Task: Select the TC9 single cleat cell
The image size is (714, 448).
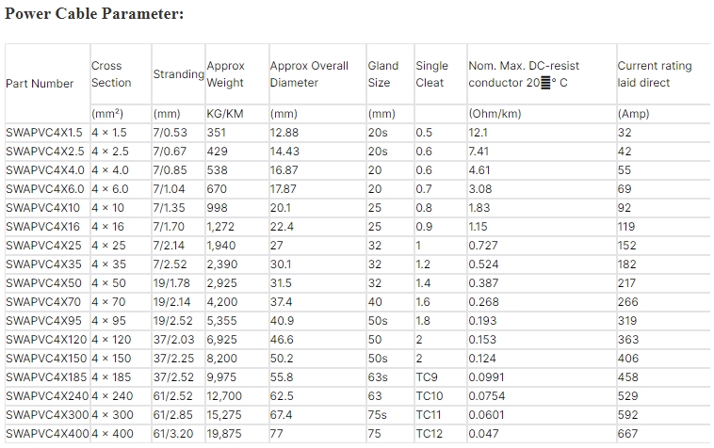Action: click(427, 377)
